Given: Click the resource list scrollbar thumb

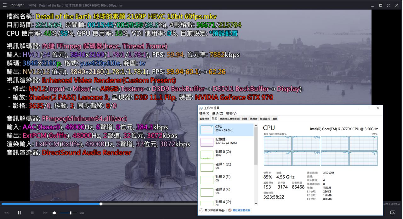Looking at the screenshot, I should coord(256,146).
